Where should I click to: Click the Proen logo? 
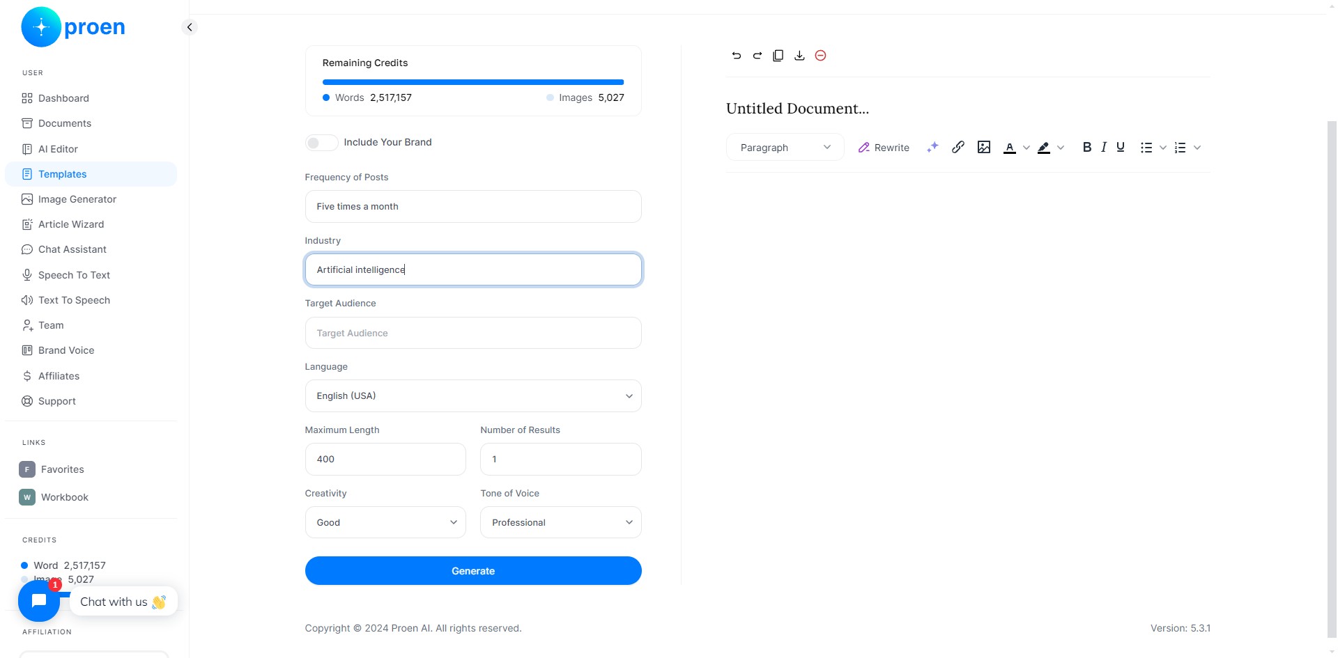73,27
